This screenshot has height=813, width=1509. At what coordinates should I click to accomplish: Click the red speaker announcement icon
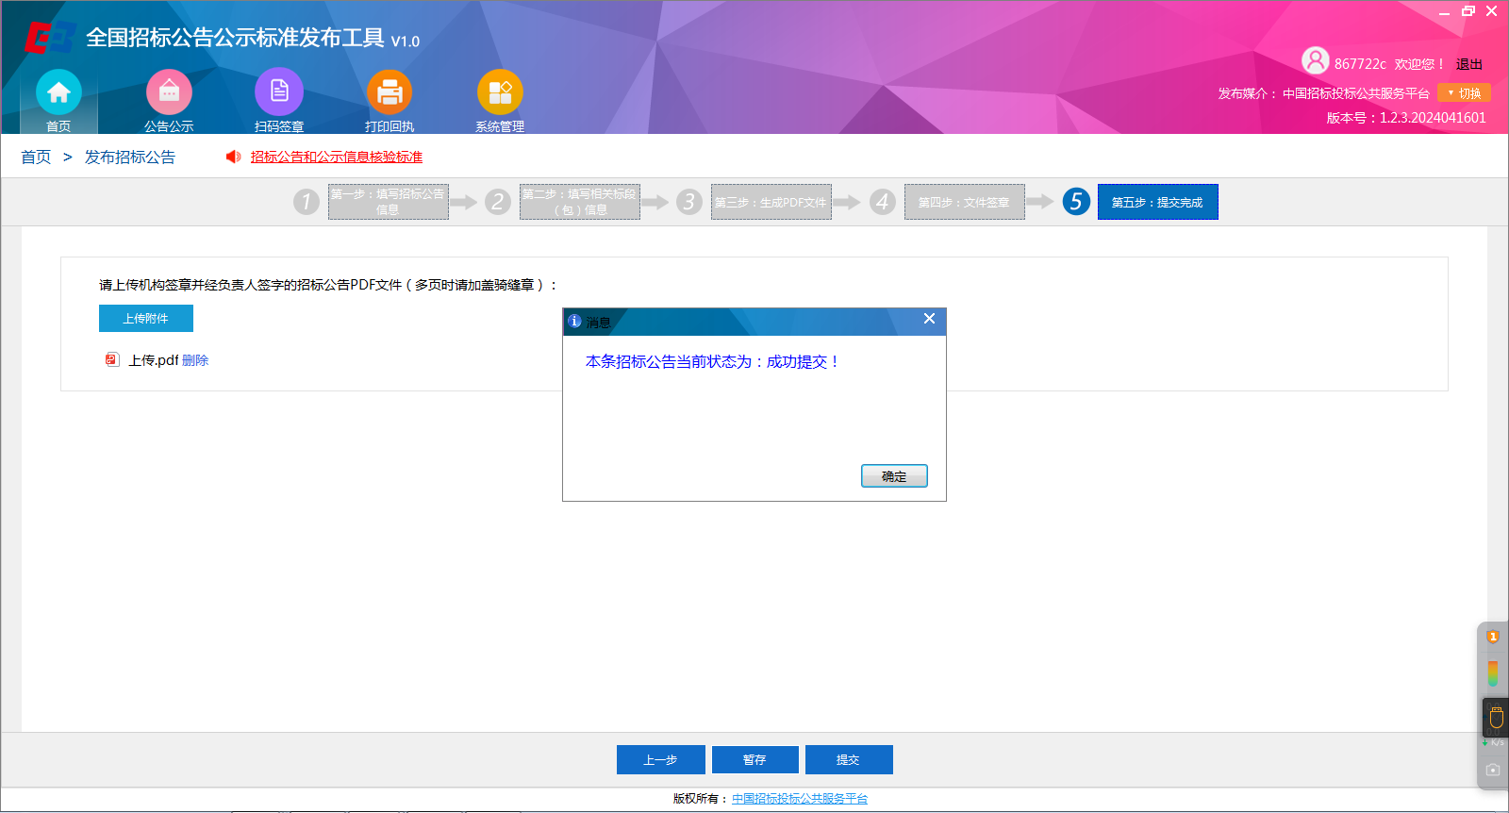[233, 157]
